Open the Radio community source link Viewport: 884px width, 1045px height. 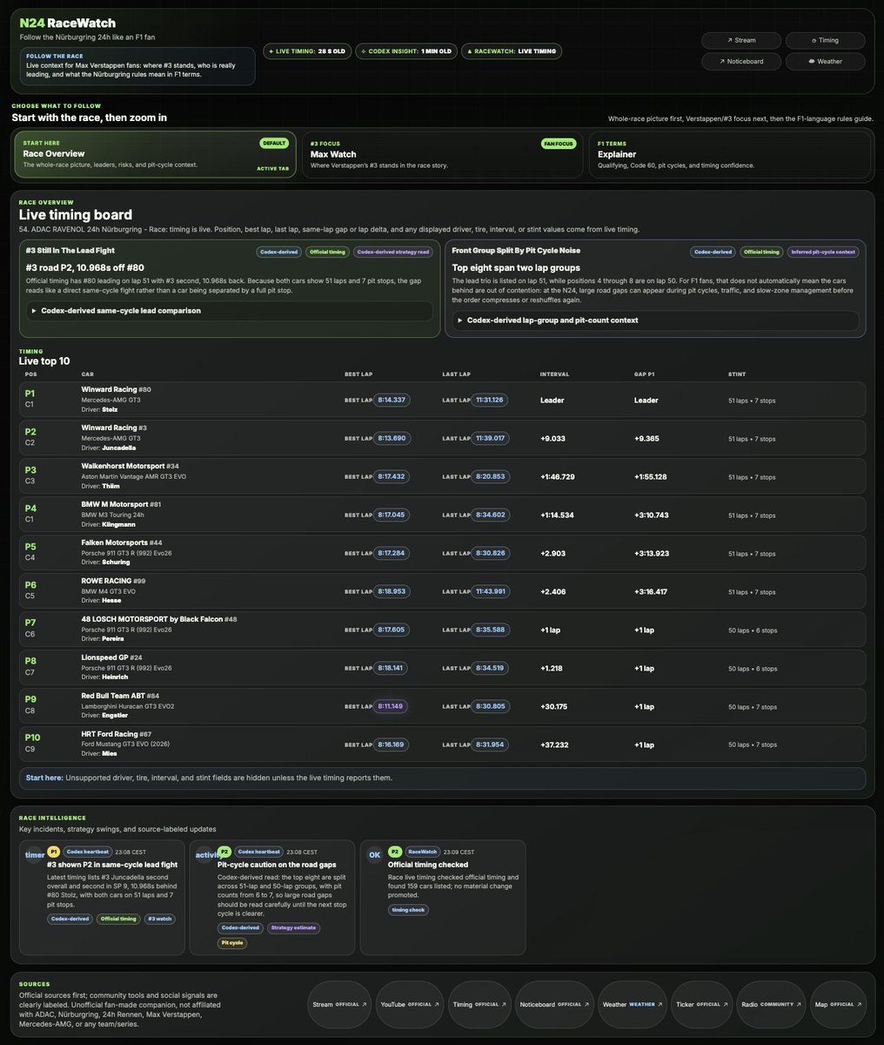[x=772, y=1004]
